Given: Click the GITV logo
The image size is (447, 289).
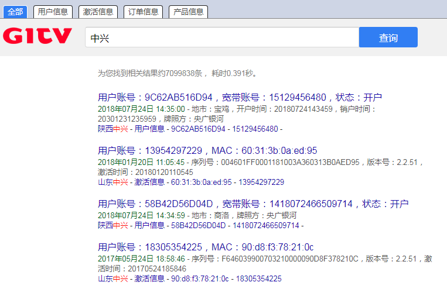Looking at the screenshot, I should (37, 36).
